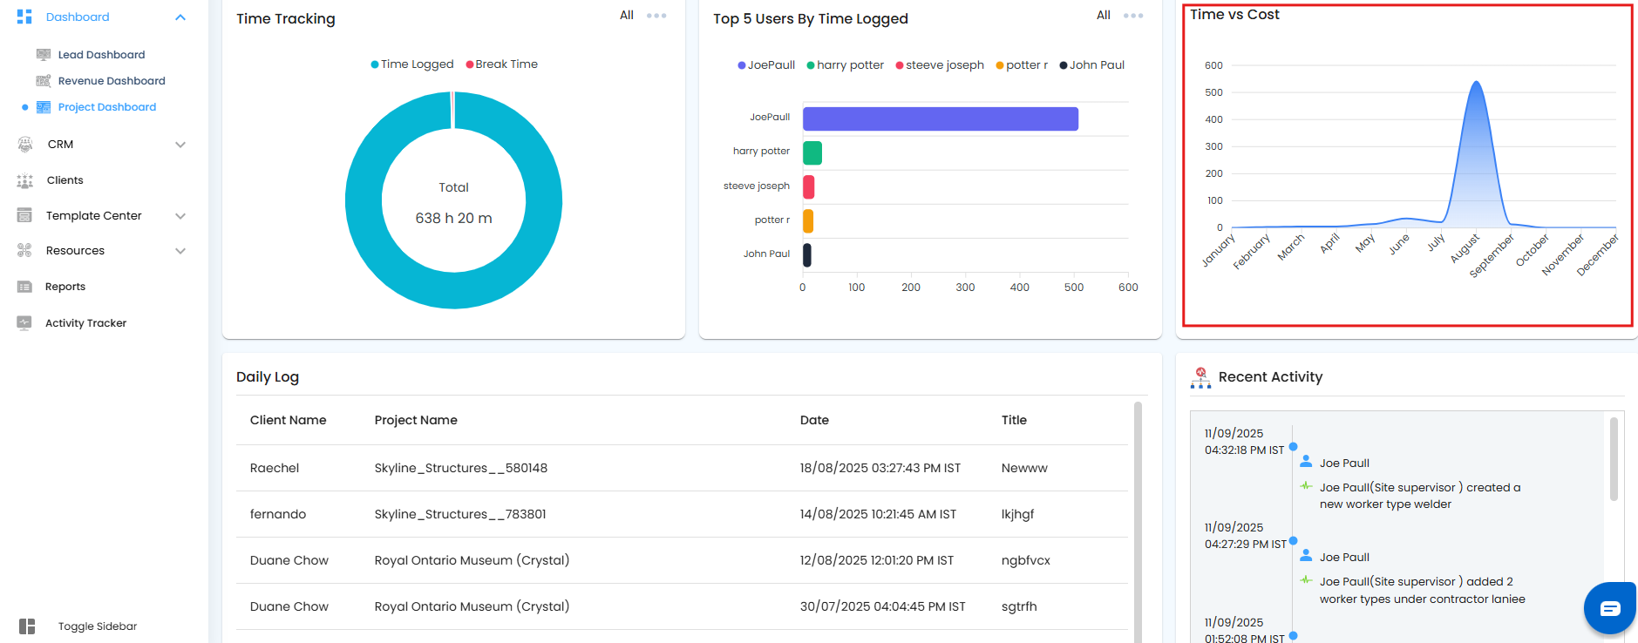Click the Title column header

point(1014,420)
